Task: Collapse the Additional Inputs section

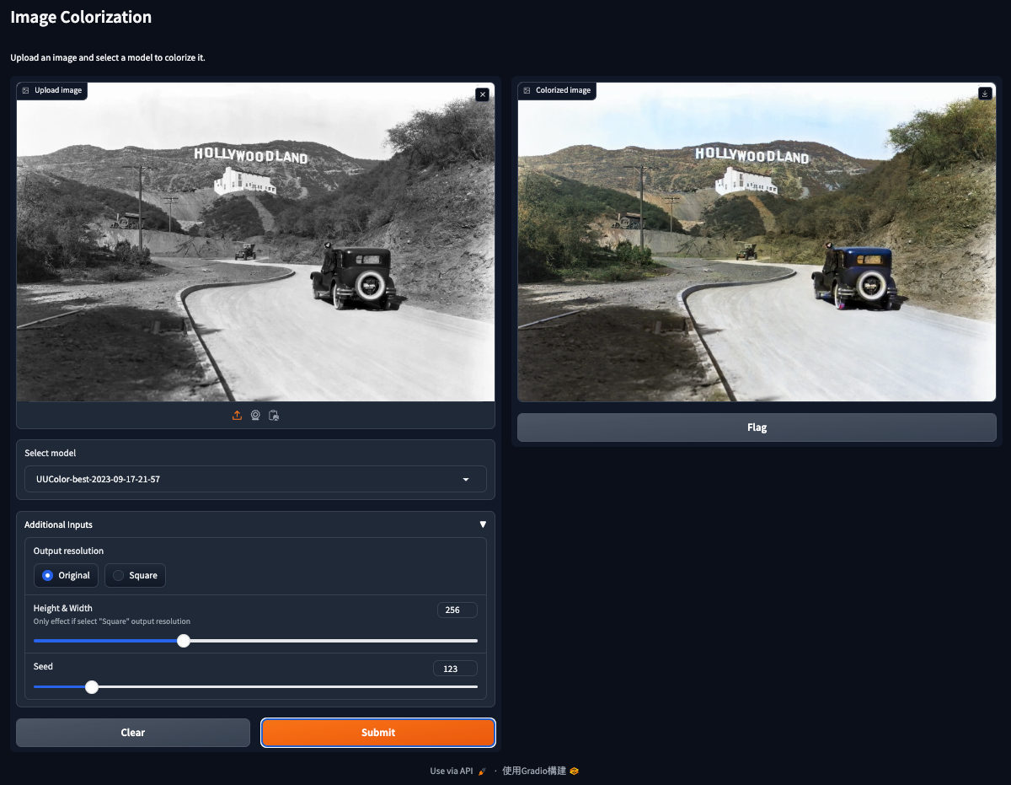Action: click(483, 524)
